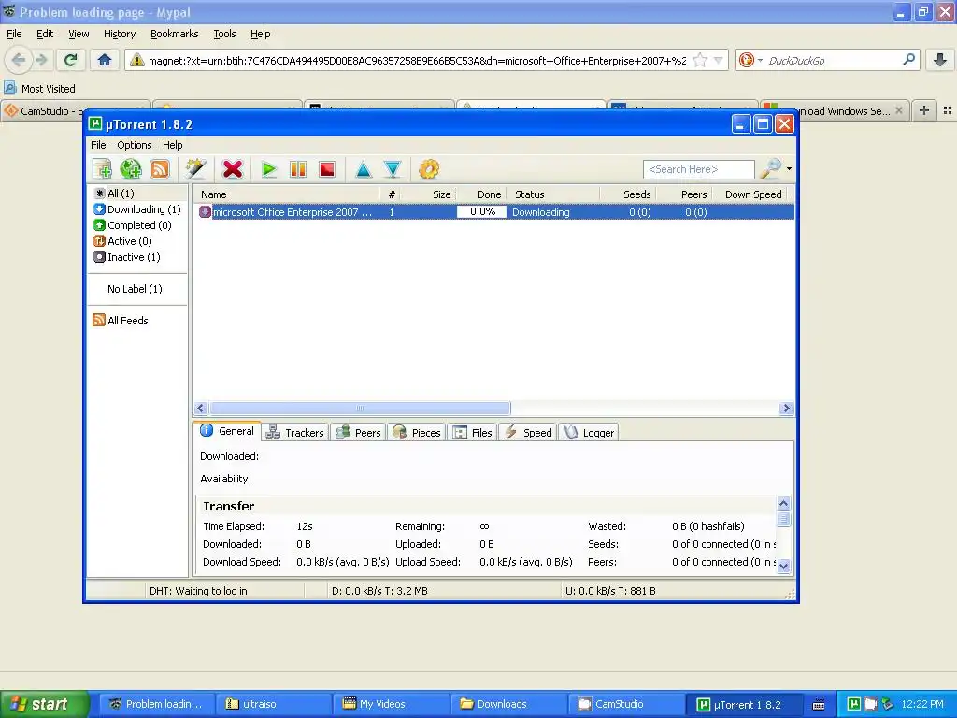Click the Transfer panel scroll up arrow
Image resolution: width=957 pixels, height=718 pixels.
tap(784, 503)
